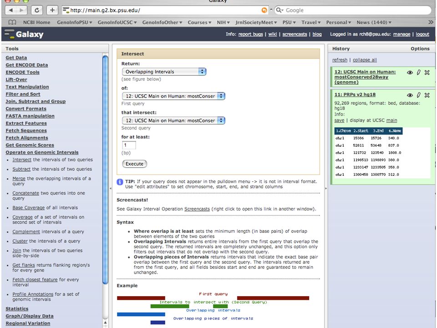The width and height of the screenshot is (437, 328).
Task: View dataset 12 with its eye icon
Action: (409, 72)
